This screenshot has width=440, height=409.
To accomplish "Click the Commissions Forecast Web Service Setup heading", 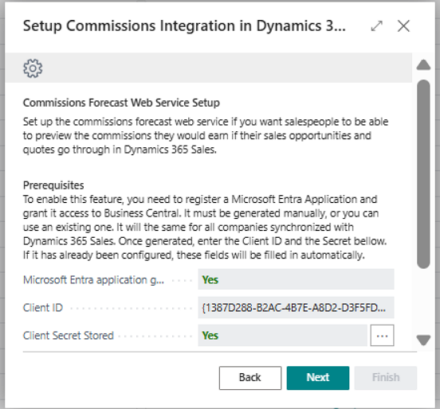I will pos(121,103).
